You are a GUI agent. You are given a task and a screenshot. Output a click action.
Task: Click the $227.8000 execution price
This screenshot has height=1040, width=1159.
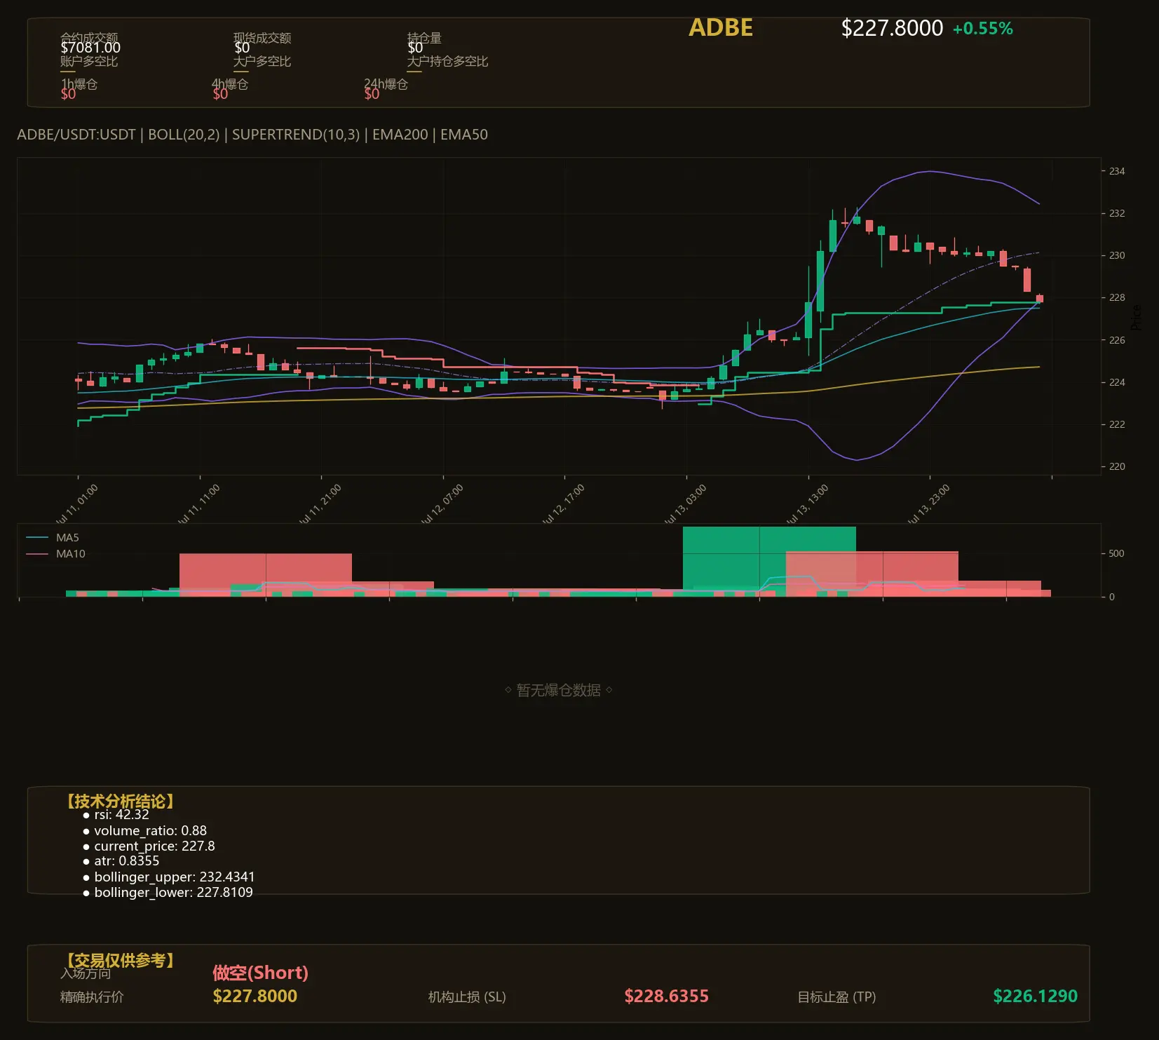(x=255, y=997)
